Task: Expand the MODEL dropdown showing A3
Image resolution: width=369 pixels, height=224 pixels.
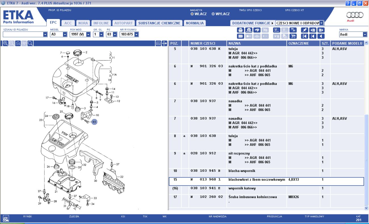Action: click(65, 34)
